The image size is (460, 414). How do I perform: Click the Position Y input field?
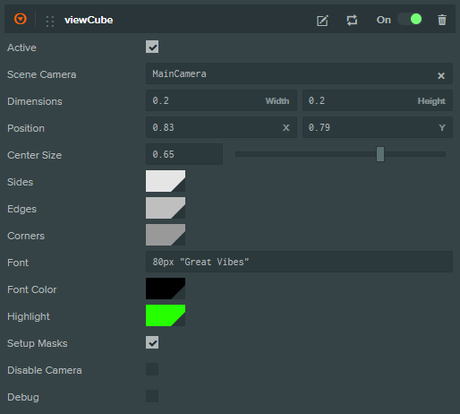tap(378, 127)
